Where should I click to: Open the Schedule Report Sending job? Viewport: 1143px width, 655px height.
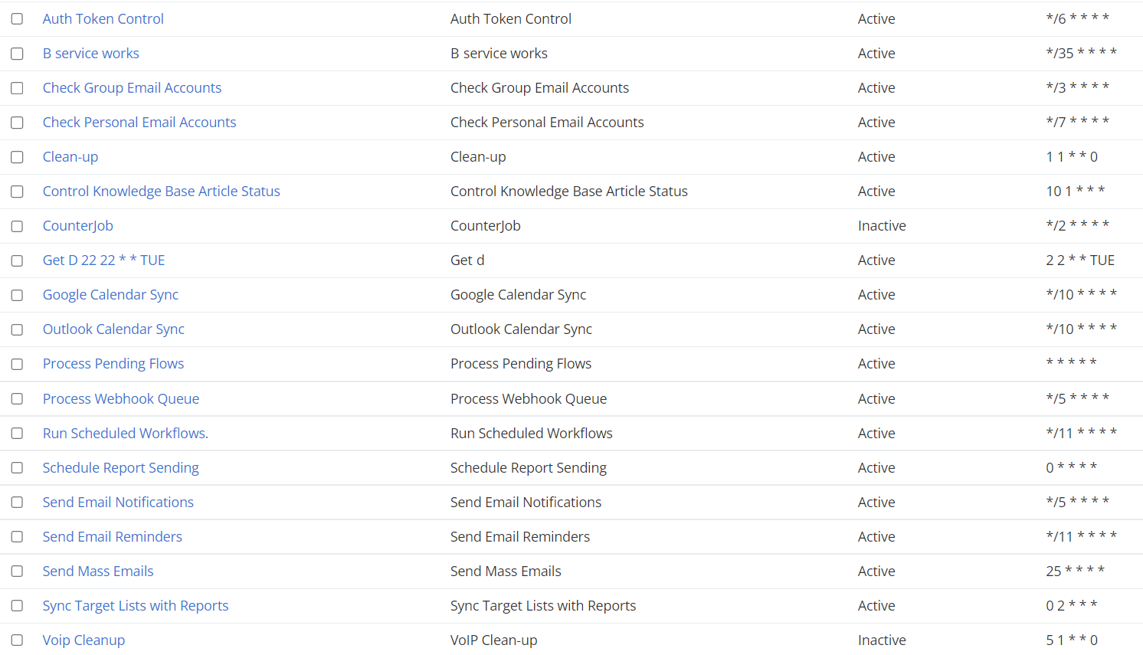coord(120,468)
